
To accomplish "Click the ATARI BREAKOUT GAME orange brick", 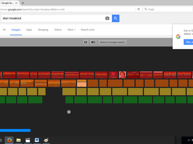I will point(41,83).
